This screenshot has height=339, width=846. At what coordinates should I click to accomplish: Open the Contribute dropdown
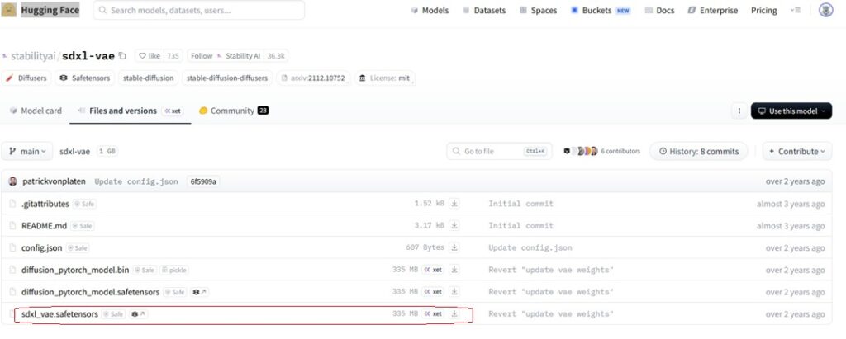click(x=796, y=152)
